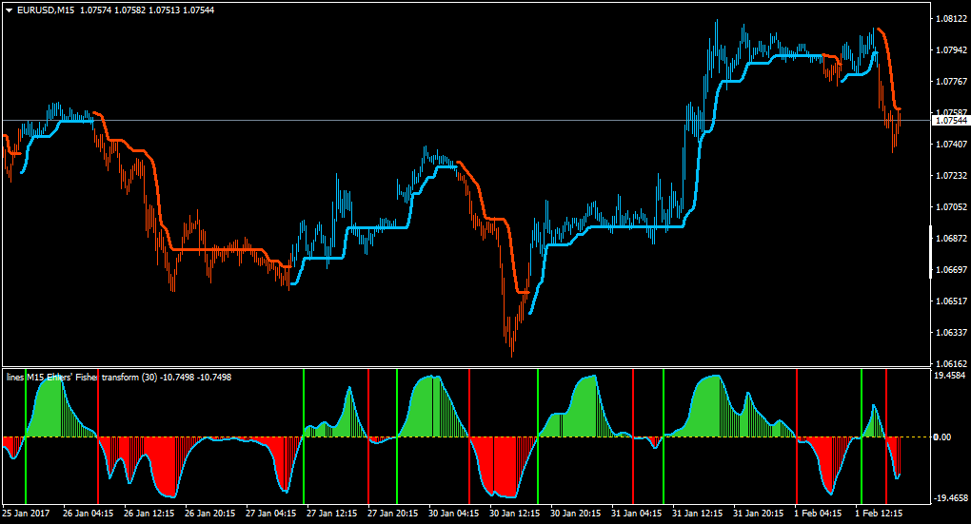Screen dimensions: 971x524
Task: Click the 30 Jan 04:15 time axis label
Action: point(454,514)
